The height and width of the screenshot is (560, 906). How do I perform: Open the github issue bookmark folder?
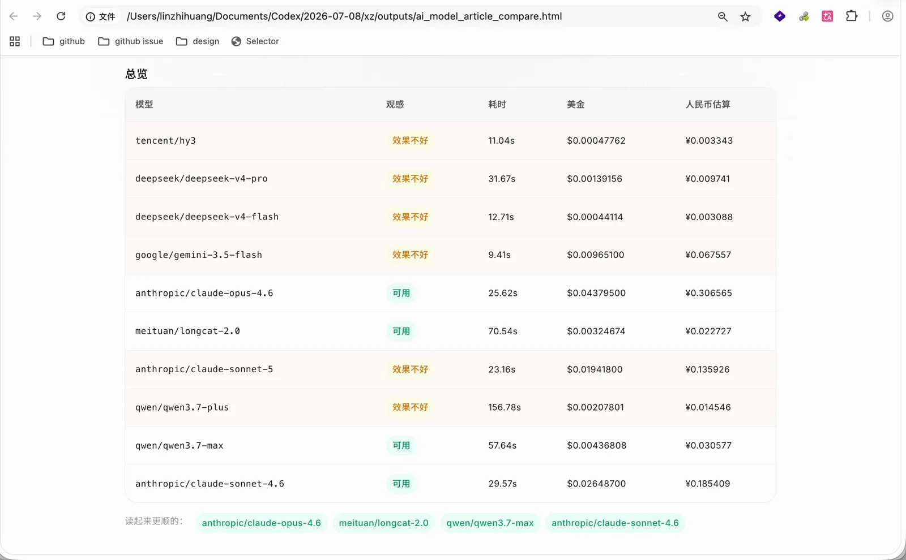[x=131, y=41]
